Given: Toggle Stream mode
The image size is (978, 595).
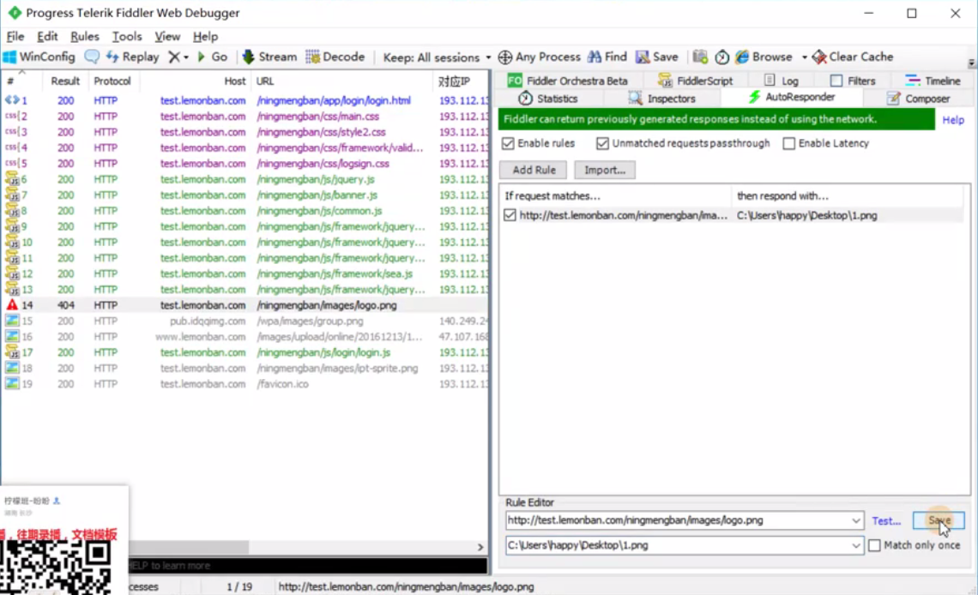Looking at the screenshot, I should [269, 57].
